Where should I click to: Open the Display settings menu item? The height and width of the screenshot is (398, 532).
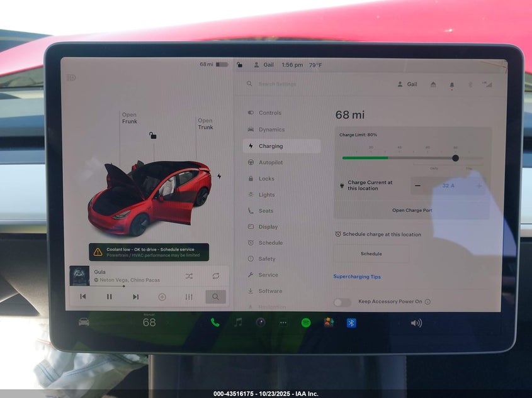pyautogui.click(x=268, y=227)
